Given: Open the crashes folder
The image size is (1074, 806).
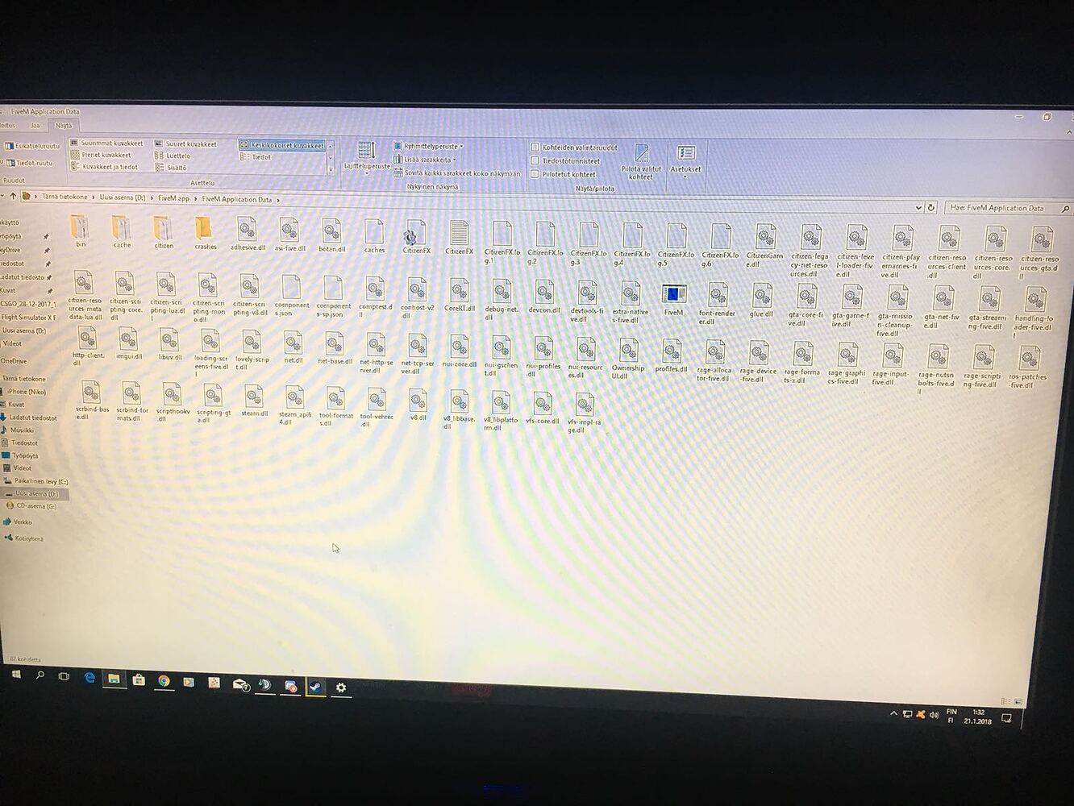Looking at the screenshot, I should (205, 232).
